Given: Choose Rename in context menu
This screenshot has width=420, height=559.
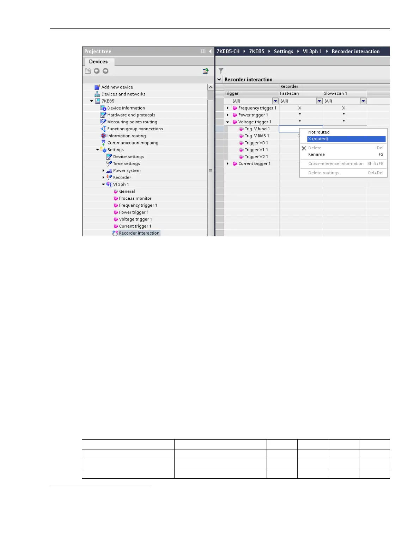Looking at the screenshot, I should pyautogui.click(x=343, y=155).
